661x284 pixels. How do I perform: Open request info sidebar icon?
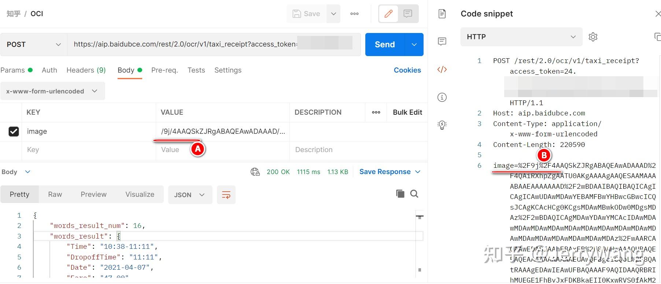tap(442, 97)
